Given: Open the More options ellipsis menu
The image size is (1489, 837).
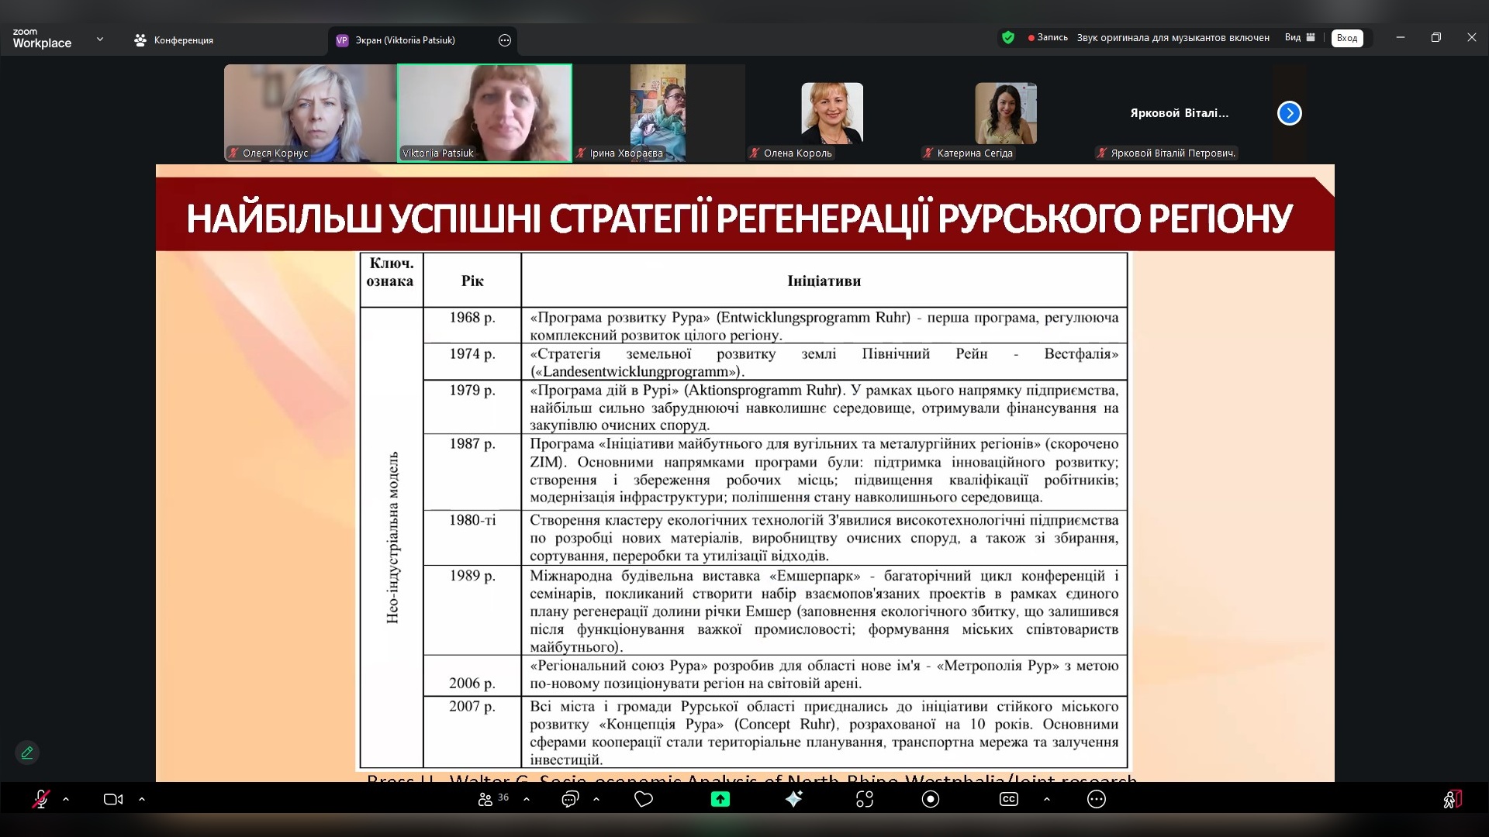Looking at the screenshot, I should (1097, 799).
